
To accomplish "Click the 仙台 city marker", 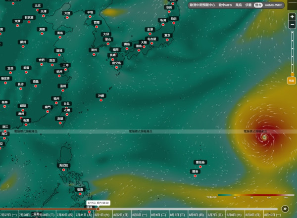I will 174,23.
